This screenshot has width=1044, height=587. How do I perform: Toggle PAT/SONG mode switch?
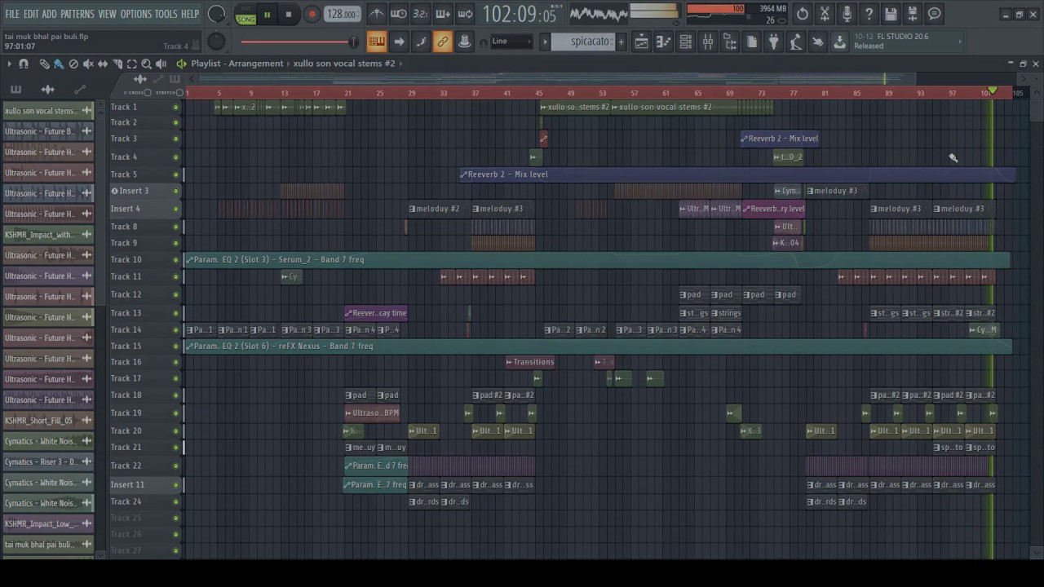tap(245, 14)
